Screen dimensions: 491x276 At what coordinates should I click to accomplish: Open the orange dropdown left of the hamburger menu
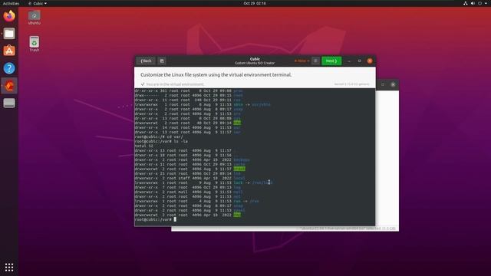(x=302, y=61)
